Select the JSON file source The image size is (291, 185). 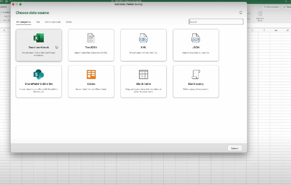click(x=196, y=45)
